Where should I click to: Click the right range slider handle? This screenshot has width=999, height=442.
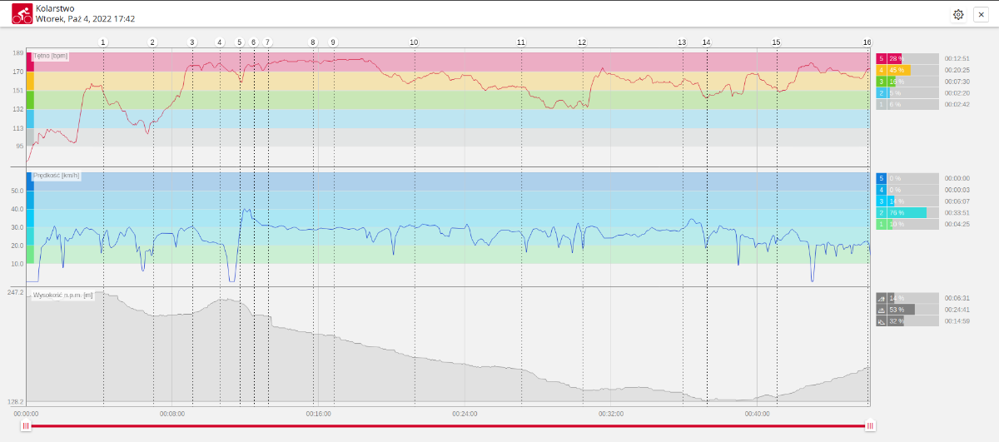coord(870,426)
